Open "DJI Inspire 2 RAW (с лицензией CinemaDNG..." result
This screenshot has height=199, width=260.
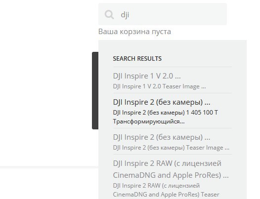pos(171,169)
